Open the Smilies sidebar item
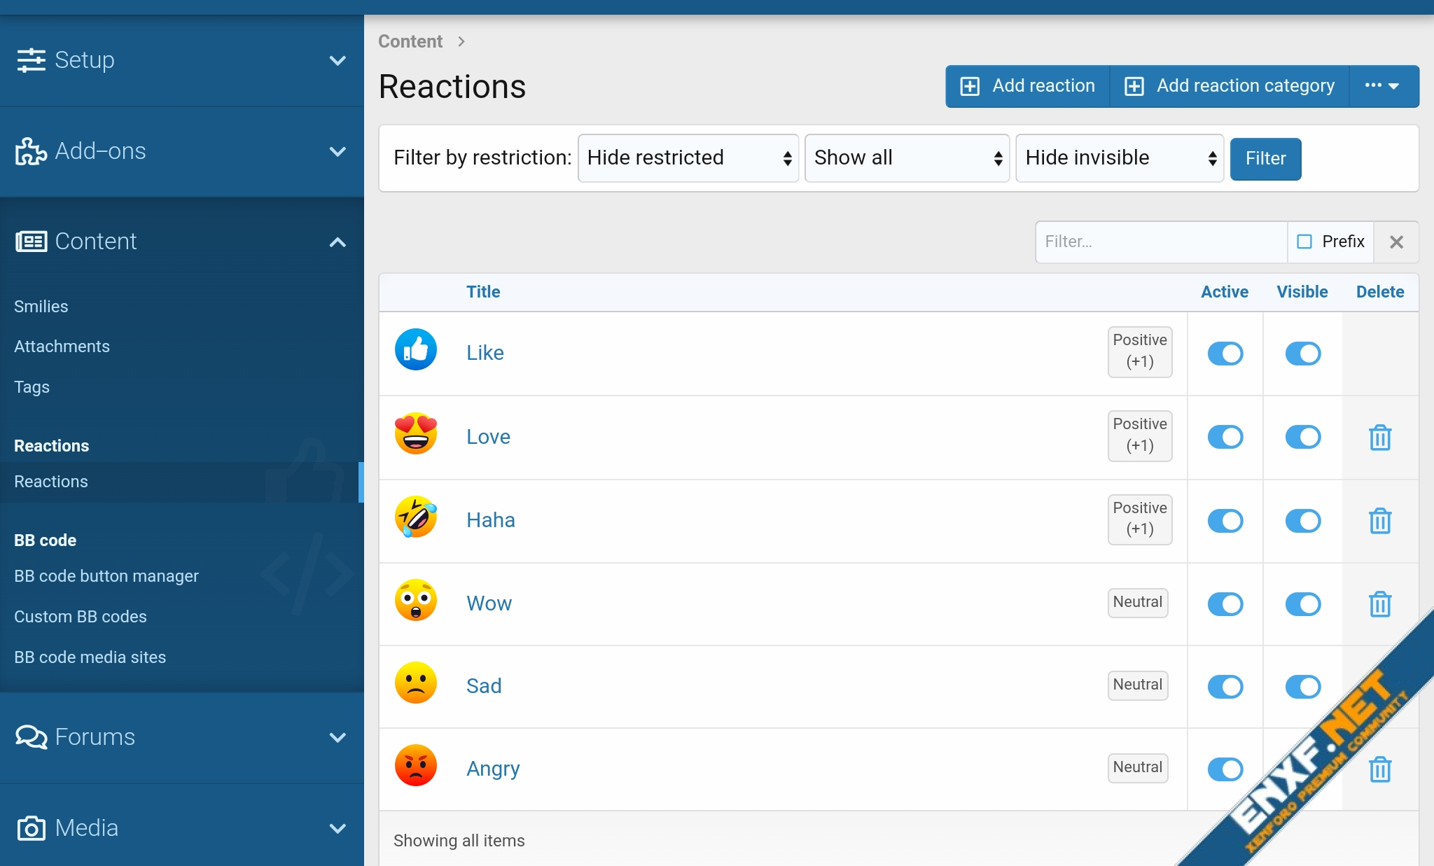Screen dimensions: 1434x866 click(41, 307)
